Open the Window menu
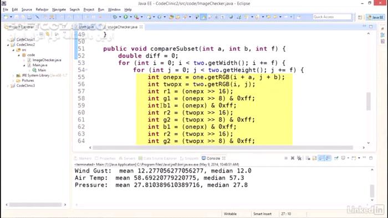Image resolution: width=388 pixels, height=218 pixels. [114, 9]
